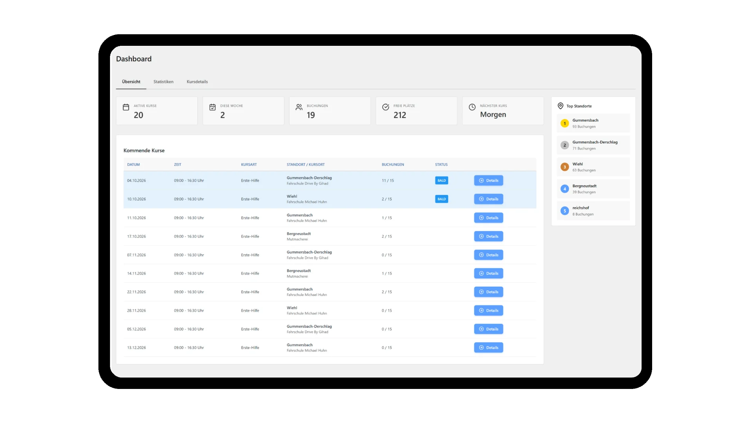
Task: Select the orange rank 3 badge for Wiehl
Action: 564,167
